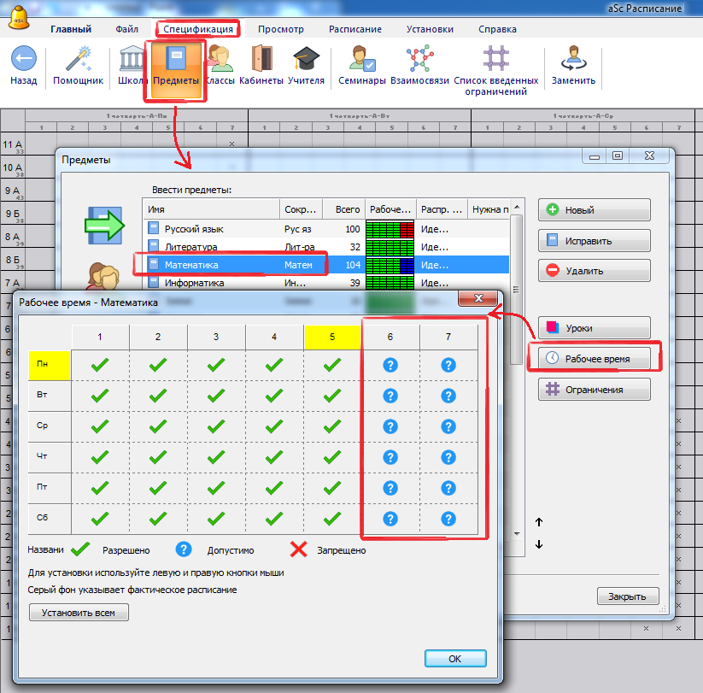Click the Назад back arrow icon
The height and width of the screenshot is (693, 703).
point(24,61)
